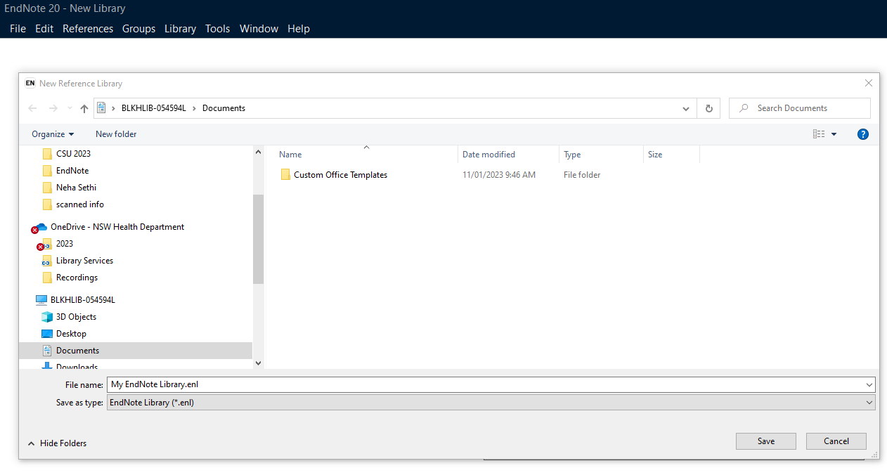Image resolution: width=887 pixels, height=475 pixels.
Task: Collapse the dialog using Hide Folders
Action: coord(58,443)
